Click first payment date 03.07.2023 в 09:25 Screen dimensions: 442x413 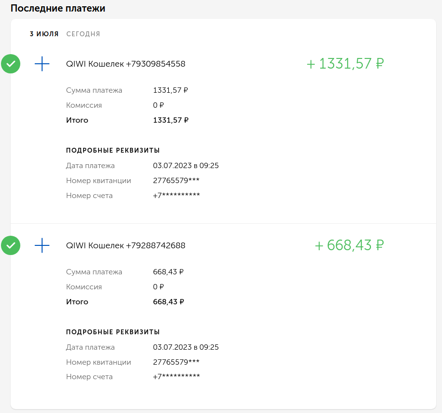[186, 166]
